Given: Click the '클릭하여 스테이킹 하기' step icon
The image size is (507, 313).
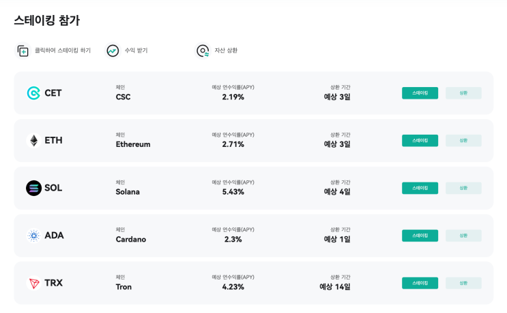Looking at the screenshot, I should (23, 51).
